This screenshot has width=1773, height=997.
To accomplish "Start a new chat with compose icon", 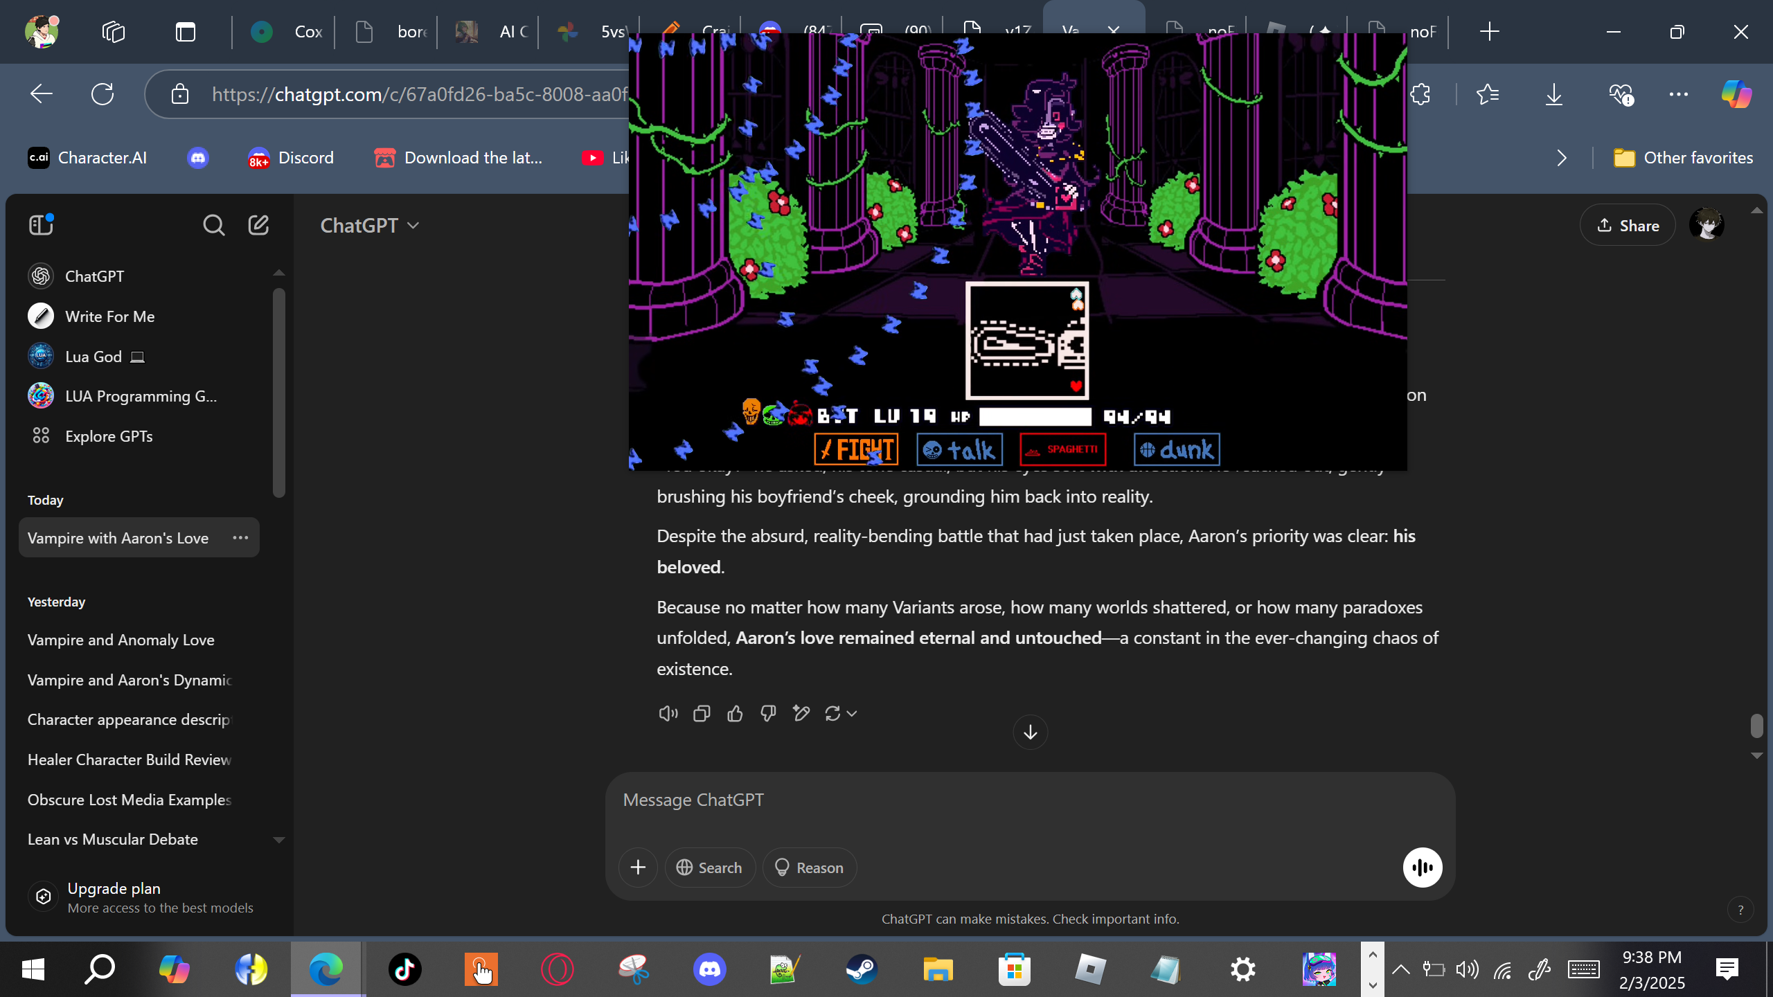I will (x=258, y=225).
